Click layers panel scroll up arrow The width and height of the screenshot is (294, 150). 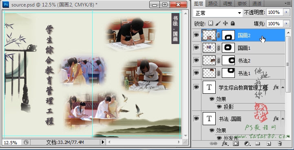pyautogui.click(x=288, y=33)
